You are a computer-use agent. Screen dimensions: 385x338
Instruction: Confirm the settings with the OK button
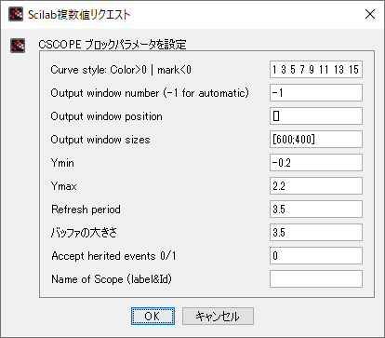pos(153,317)
